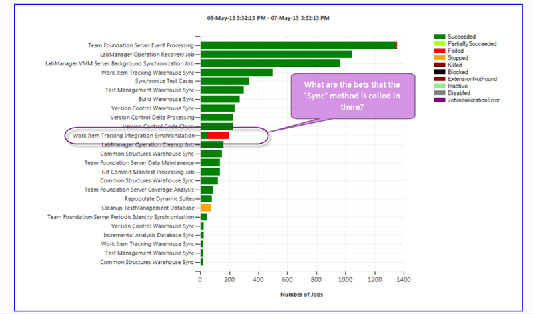Screen dimensions: 533x314
Task: Click the Synchronize Test Cases bar
Action: click(225, 81)
